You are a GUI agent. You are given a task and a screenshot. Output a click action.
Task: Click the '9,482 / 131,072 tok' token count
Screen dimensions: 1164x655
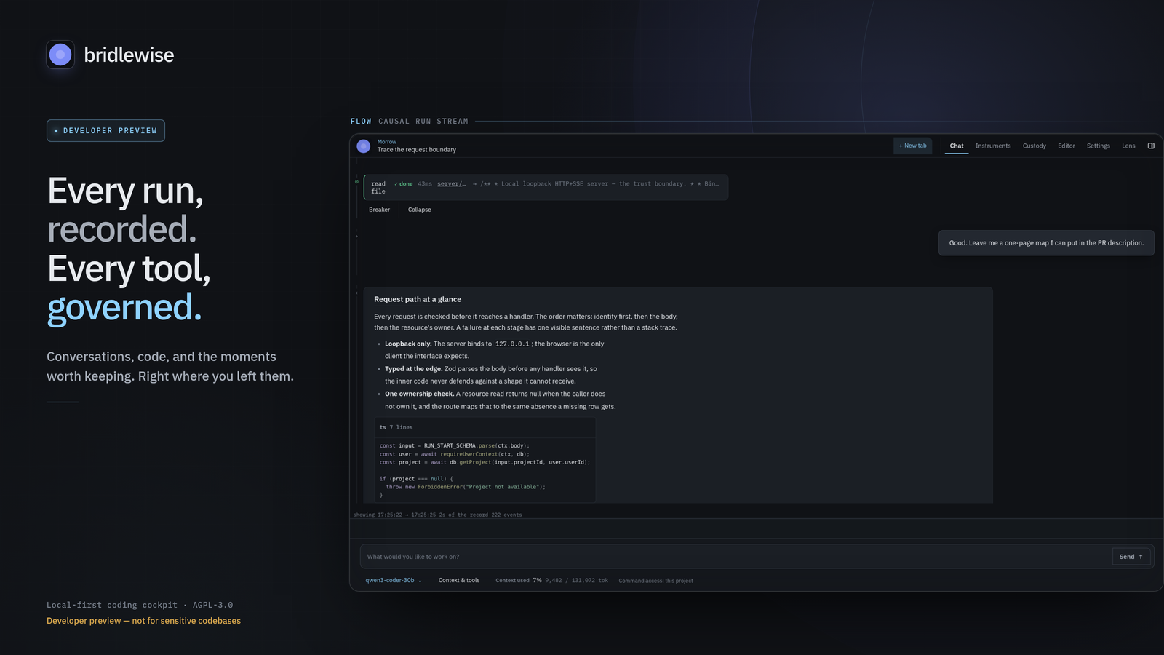(x=576, y=581)
